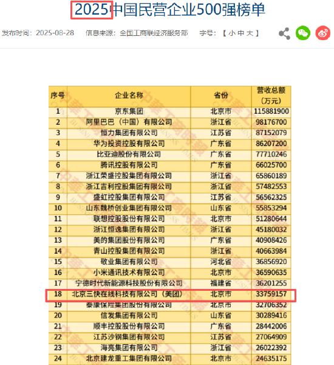Click the 宁德时代新能源科技股份有限公司 cell
334x365 pixels.
point(129,283)
